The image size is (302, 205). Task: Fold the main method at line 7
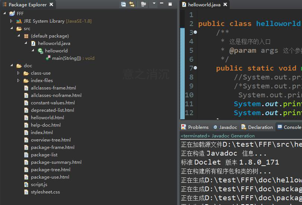coord(195,68)
